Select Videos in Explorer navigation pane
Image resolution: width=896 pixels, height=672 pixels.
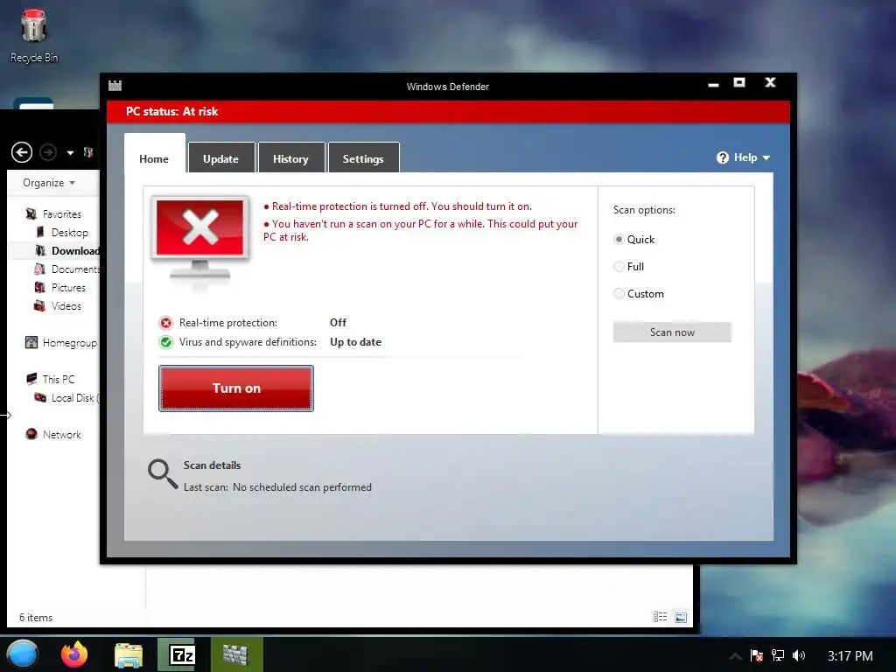[x=58, y=305]
